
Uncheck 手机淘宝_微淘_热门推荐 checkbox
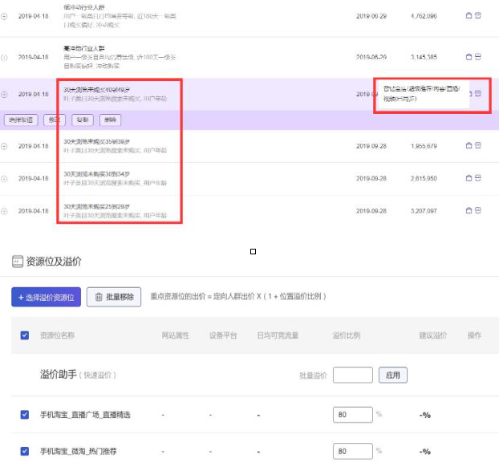click(x=24, y=452)
